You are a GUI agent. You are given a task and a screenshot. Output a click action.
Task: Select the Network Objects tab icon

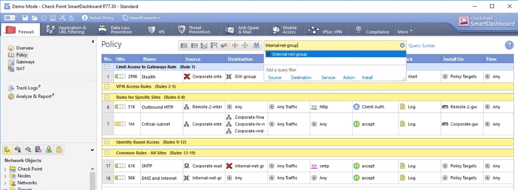[7, 150]
